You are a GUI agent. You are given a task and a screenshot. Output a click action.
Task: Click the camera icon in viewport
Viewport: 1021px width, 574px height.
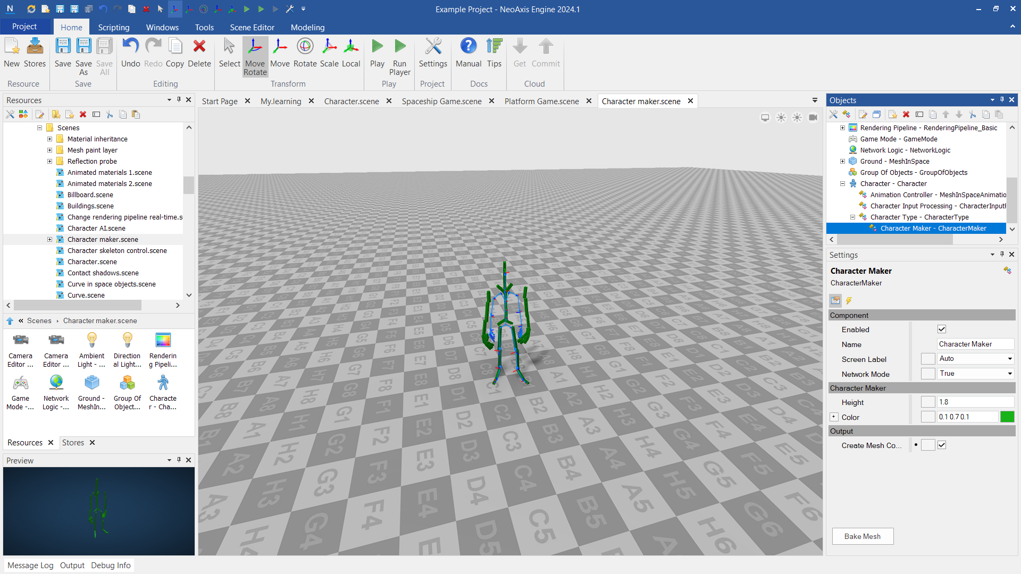tap(813, 117)
